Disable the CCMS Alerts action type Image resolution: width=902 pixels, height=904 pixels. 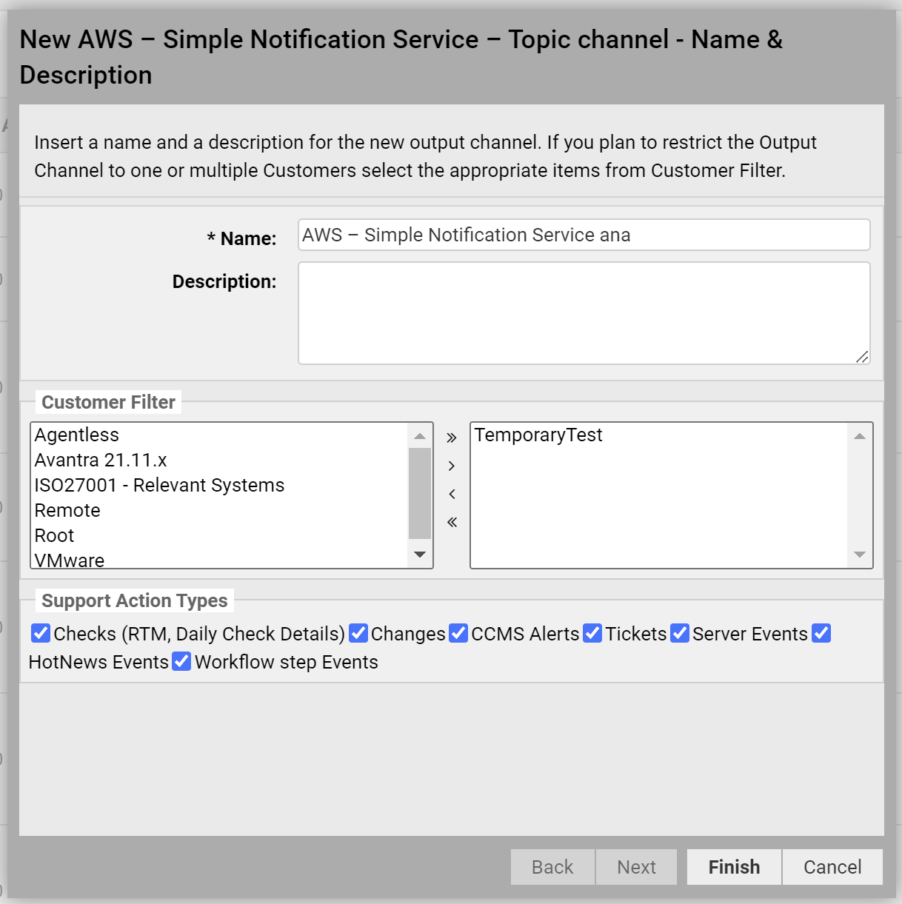458,633
